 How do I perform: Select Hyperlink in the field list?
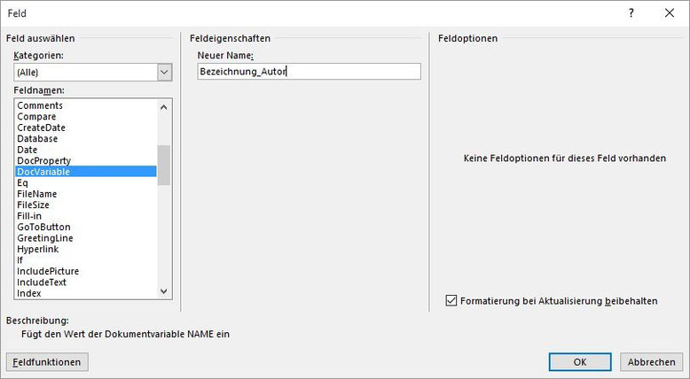38,249
